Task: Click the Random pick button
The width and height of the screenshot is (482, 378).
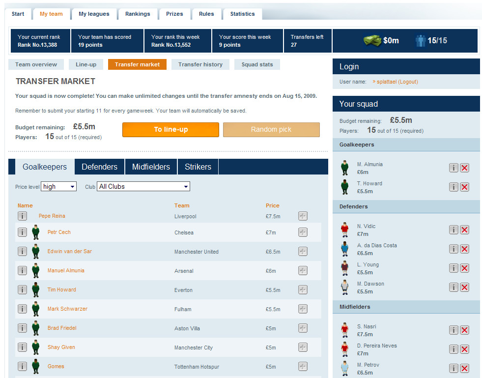Action: click(x=271, y=129)
